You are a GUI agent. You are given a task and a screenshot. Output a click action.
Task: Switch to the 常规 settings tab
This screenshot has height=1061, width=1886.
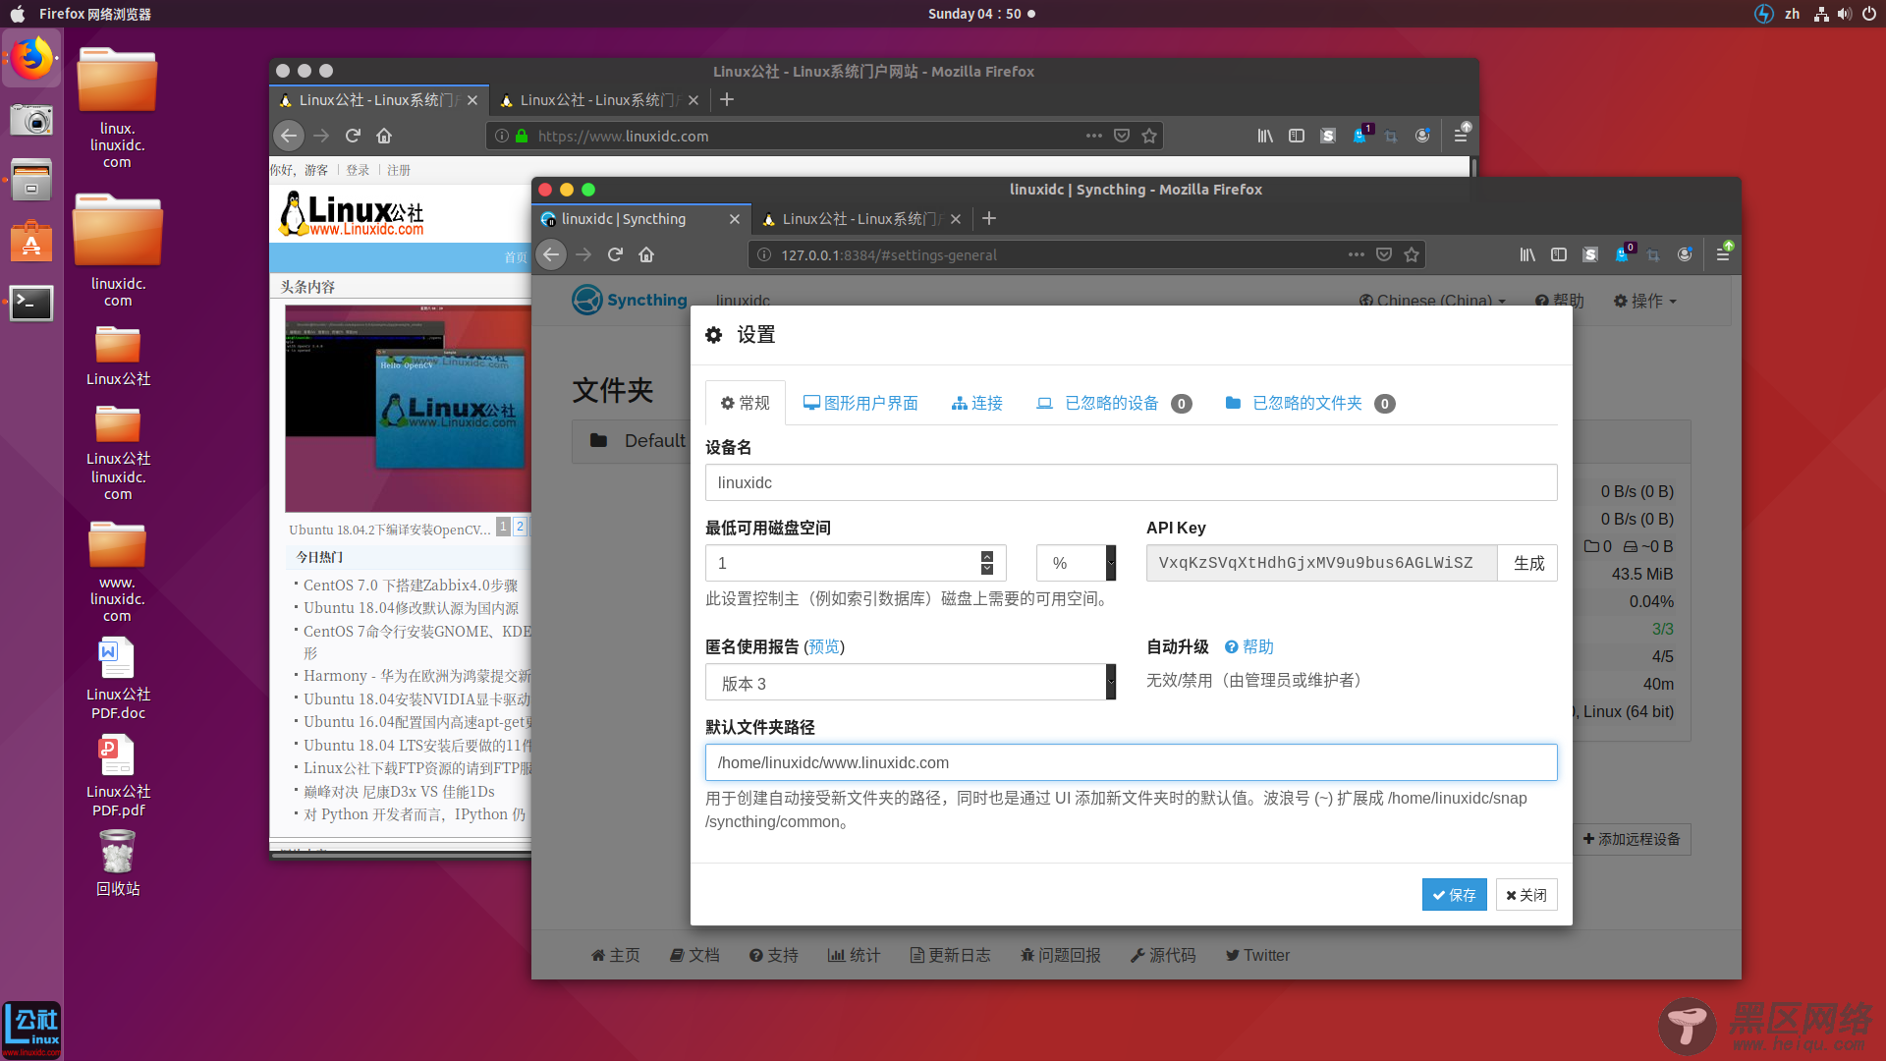click(746, 403)
